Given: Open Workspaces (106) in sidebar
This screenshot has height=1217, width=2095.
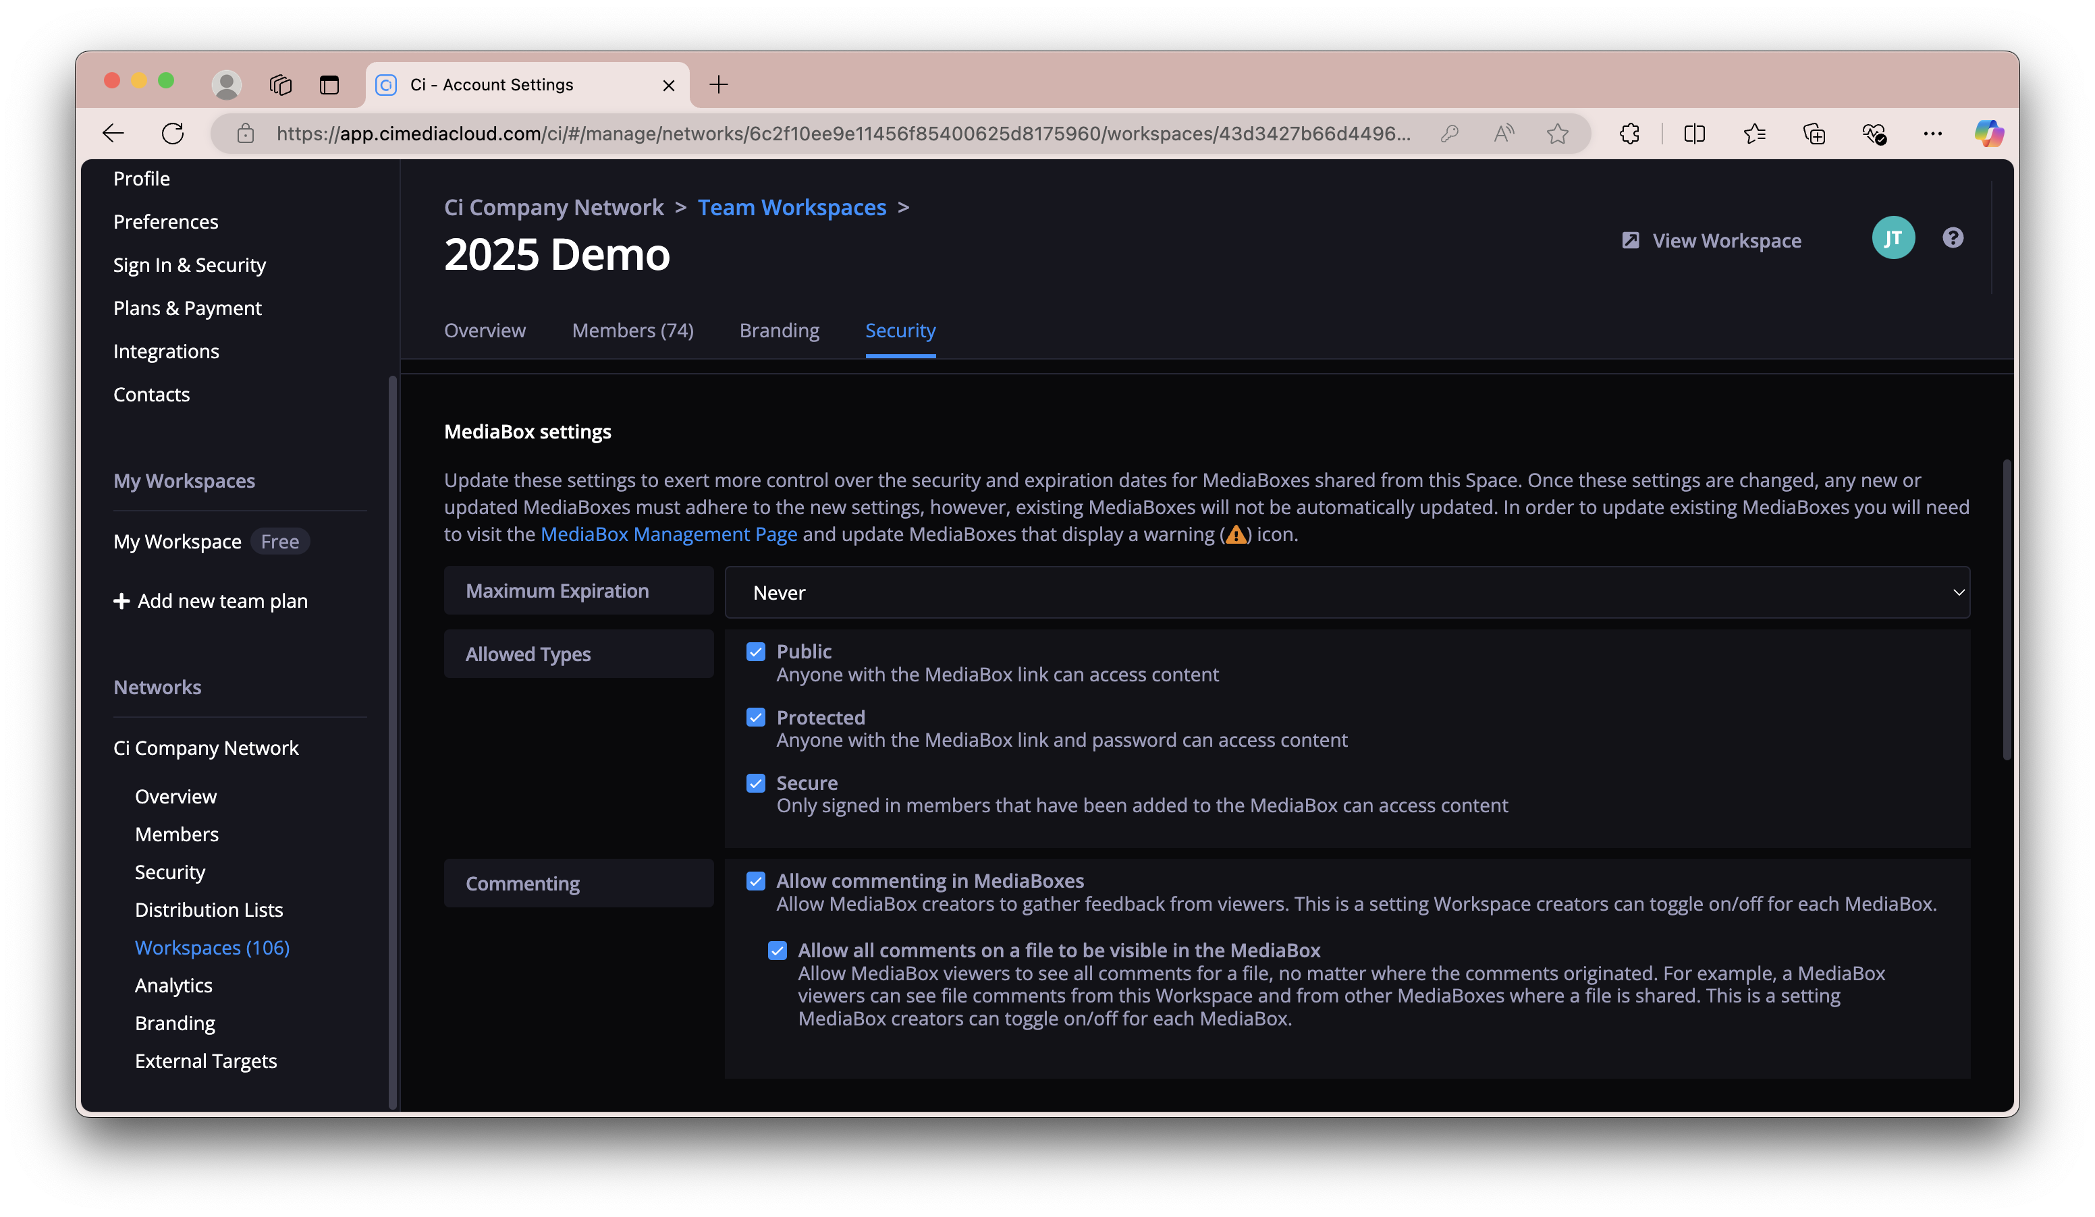Looking at the screenshot, I should (x=212, y=948).
